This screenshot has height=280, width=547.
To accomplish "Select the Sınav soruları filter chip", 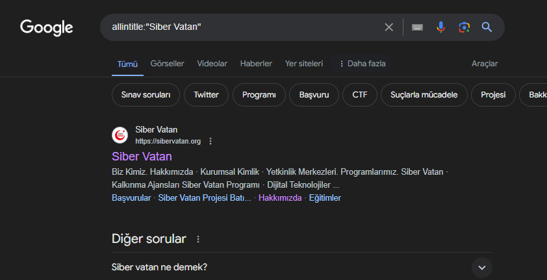I will [146, 95].
